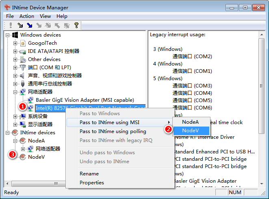Open the Action menu
Screen dimensions: 269x199
[x=26, y=16]
